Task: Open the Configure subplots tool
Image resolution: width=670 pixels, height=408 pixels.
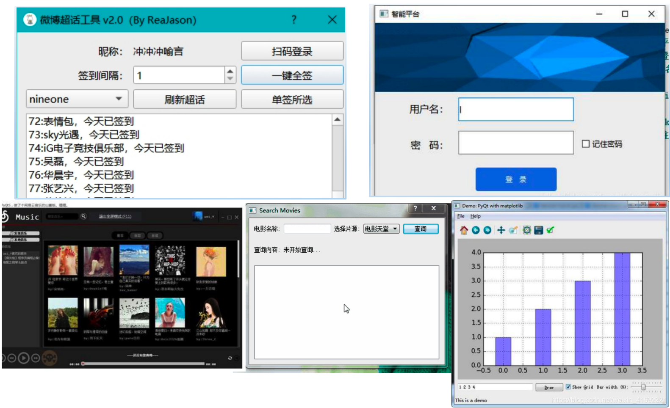Action: pos(526,230)
